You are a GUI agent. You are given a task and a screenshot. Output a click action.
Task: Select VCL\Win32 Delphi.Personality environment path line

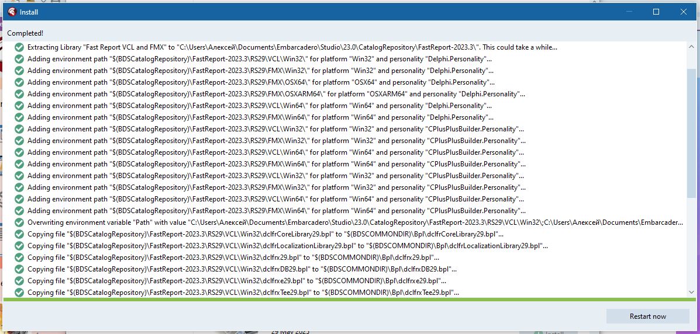point(260,59)
